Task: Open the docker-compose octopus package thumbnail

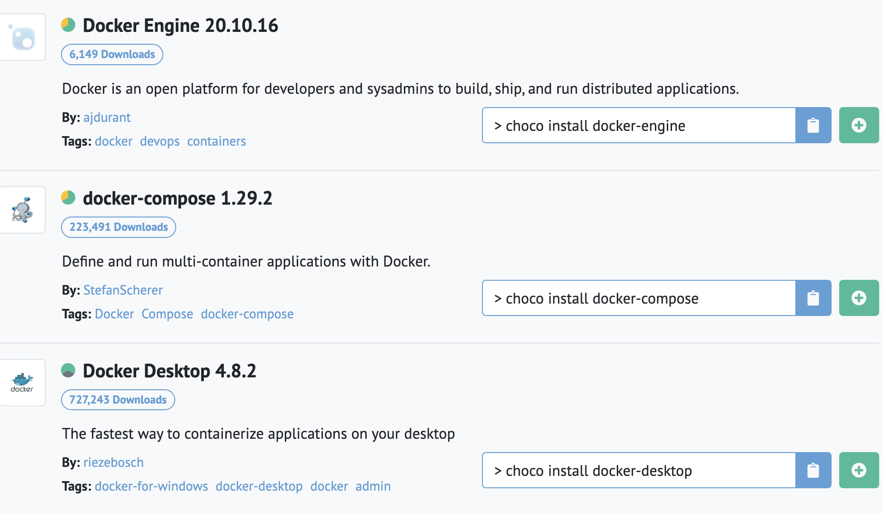Action: click(22, 210)
